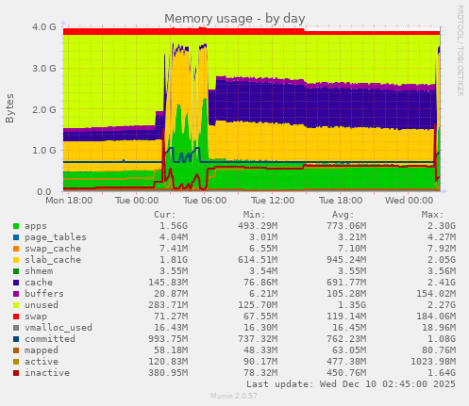Click the 'Avg:' column header
469x406 pixels.
(343, 215)
